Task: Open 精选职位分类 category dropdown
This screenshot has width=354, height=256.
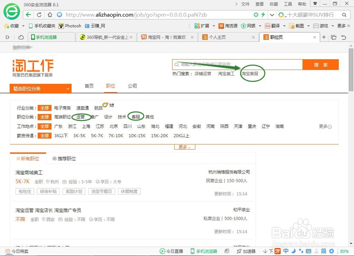Action: point(41,89)
